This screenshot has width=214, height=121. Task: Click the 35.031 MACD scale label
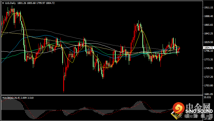tap(207, 97)
